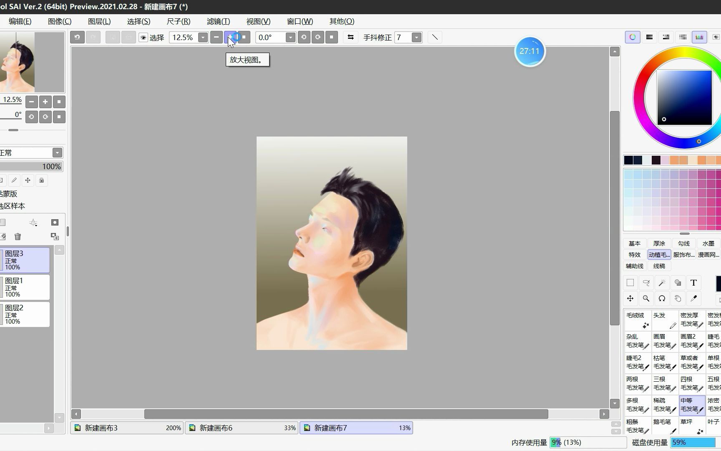Toggle layer move lock option
721x451 pixels.
pos(28,180)
